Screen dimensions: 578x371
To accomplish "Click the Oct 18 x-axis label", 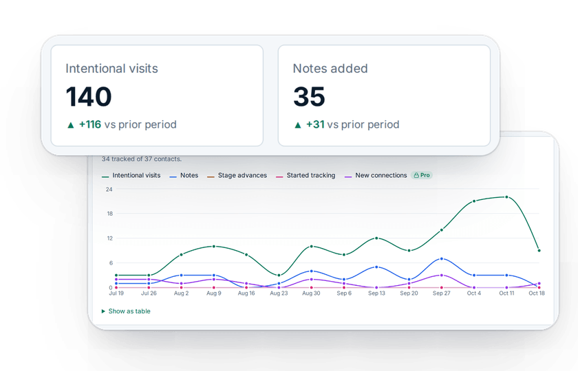I will [x=537, y=293].
